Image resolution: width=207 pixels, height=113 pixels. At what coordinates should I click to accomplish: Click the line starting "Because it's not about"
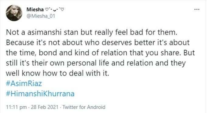[x=98, y=43]
